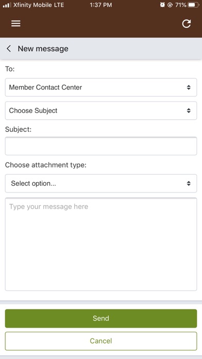202x359 pixels.
Task: Tap the alarm clock status icon
Action: (162, 5)
